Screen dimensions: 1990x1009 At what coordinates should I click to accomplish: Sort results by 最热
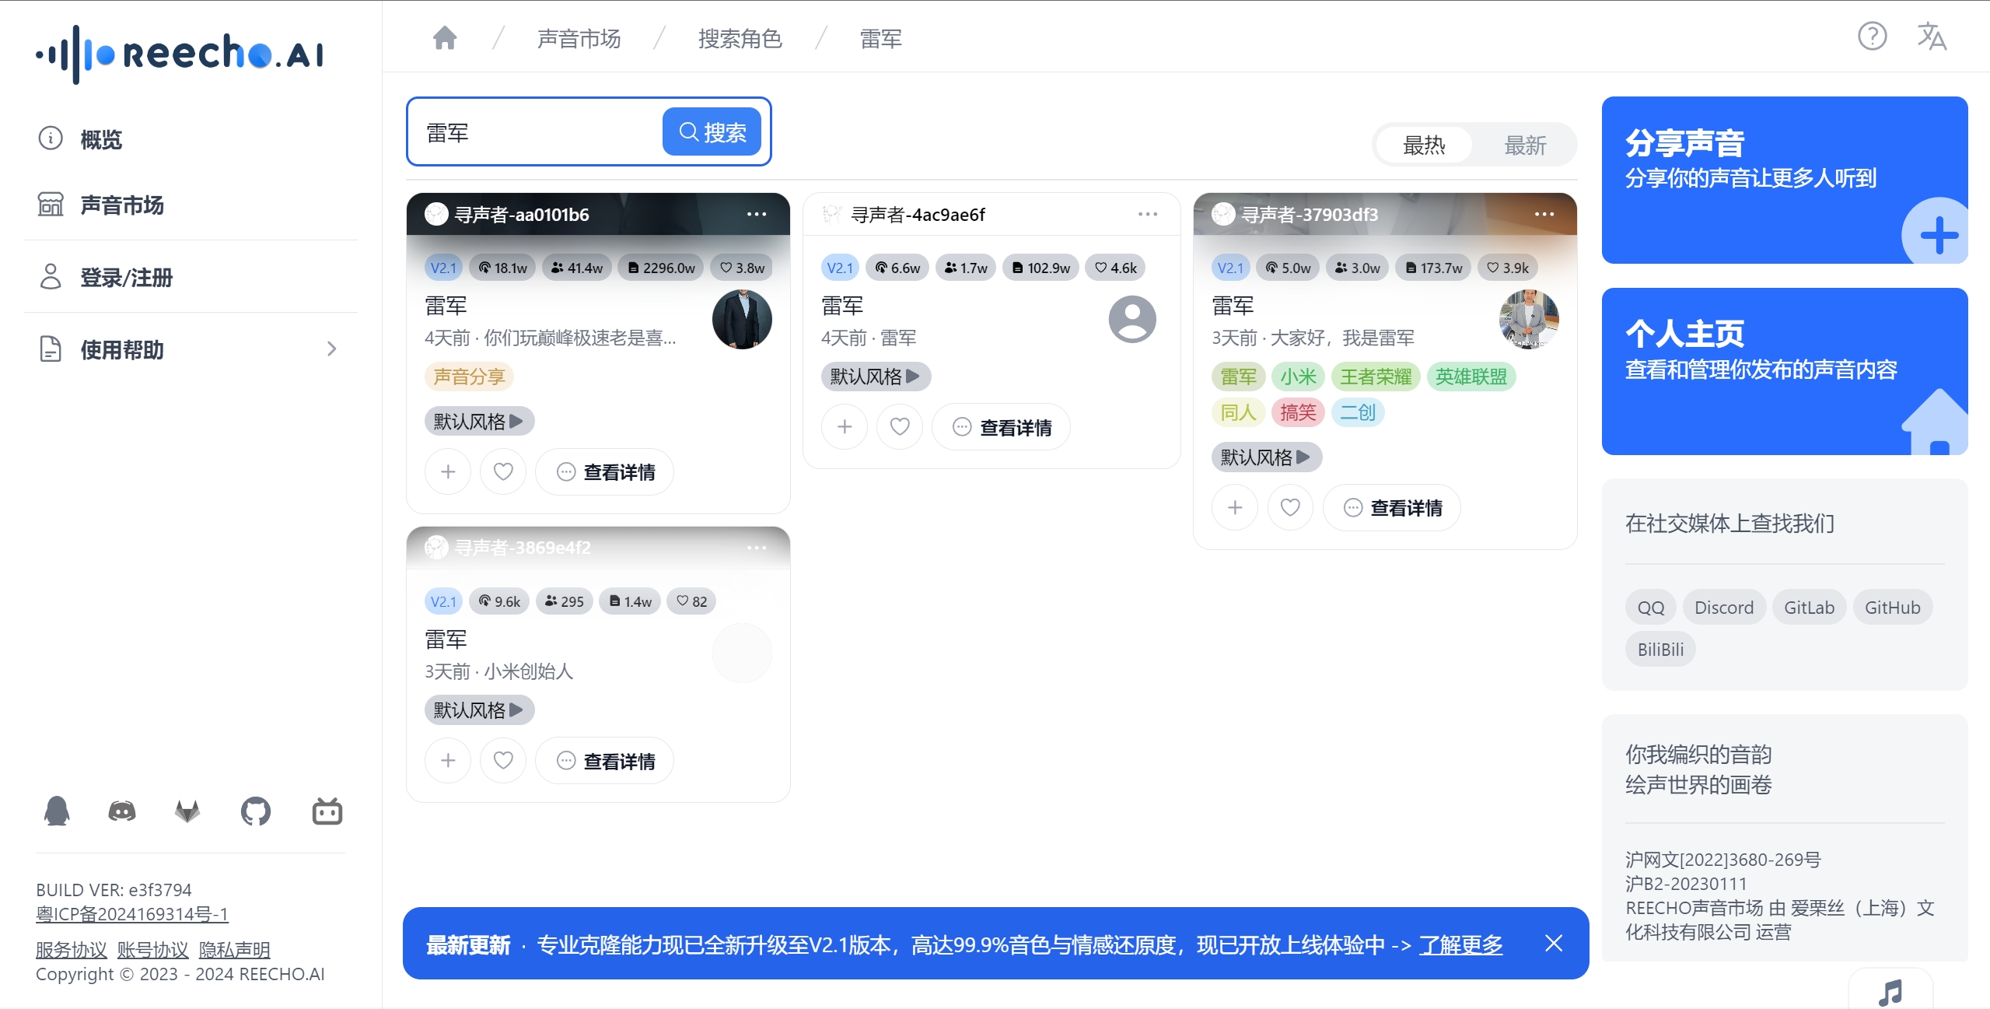pyautogui.click(x=1423, y=145)
